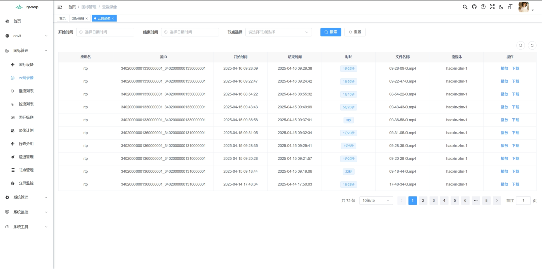Collapse sidebar using the hamburger icon
Screen dimensions: 542x269
(x=60, y=7)
